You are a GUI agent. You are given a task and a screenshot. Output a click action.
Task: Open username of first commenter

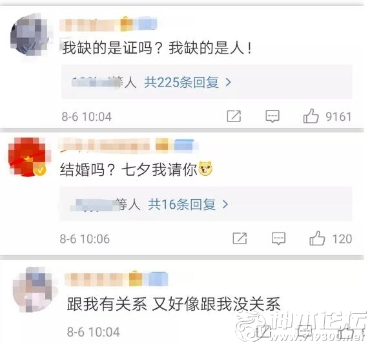(x=108, y=25)
